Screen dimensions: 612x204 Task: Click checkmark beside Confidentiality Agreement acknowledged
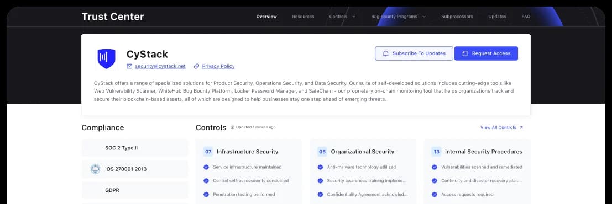(x=320, y=194)
